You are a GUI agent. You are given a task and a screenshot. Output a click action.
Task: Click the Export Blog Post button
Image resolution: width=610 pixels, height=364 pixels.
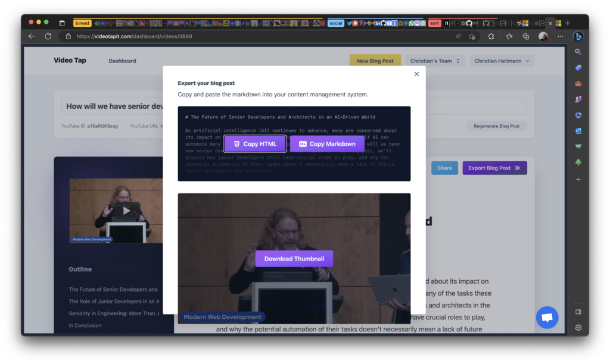[x=494, y=168]
